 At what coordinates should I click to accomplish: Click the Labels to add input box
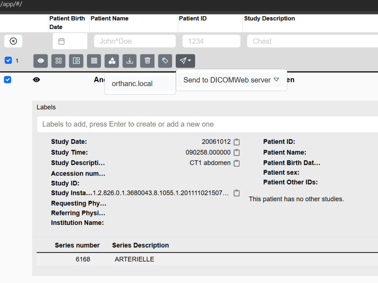tap(207, 124)
